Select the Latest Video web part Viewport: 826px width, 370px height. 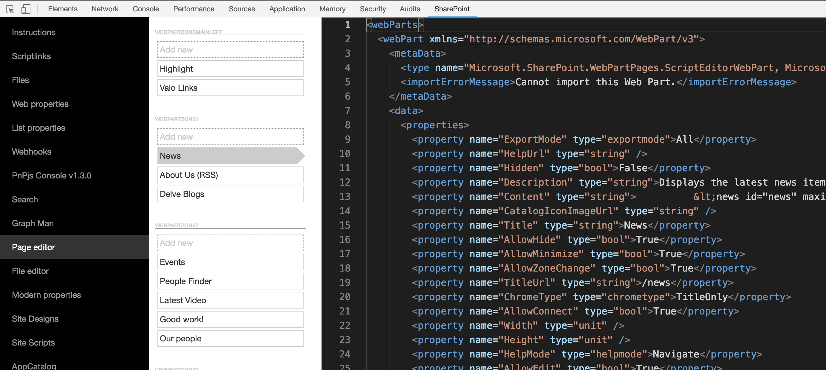tap(230, 300)
